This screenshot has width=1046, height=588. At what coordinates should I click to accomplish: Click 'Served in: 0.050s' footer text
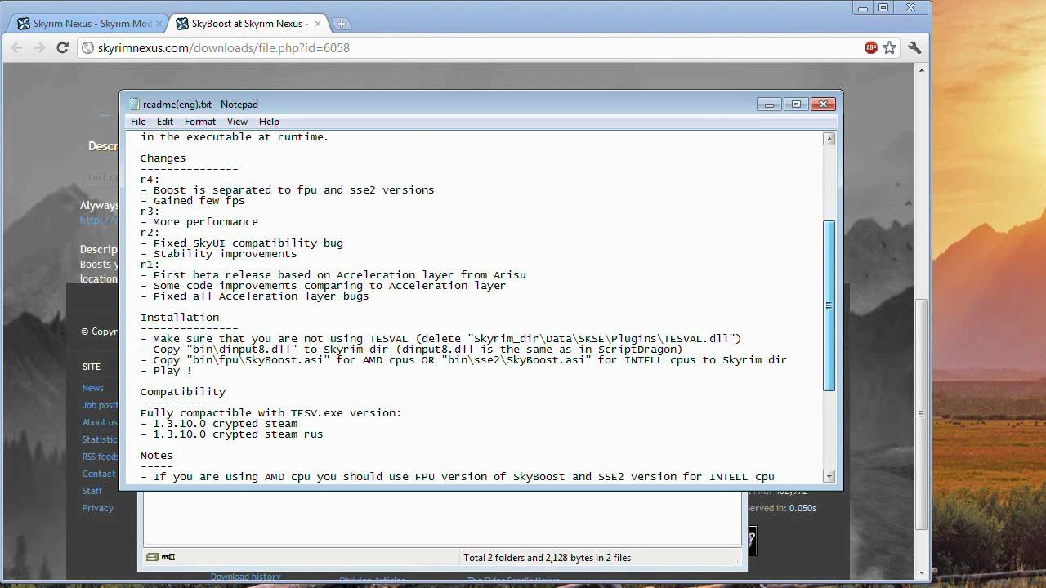click(x=782, y=508)
